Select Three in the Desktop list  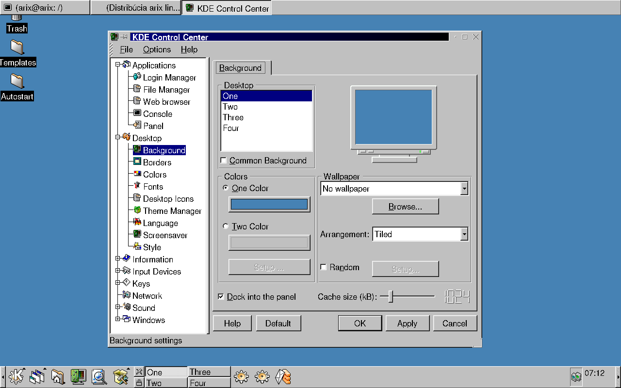(x=266, y=117)
